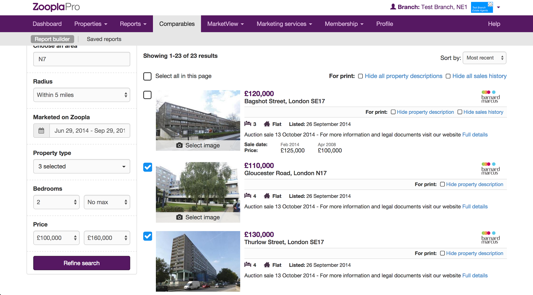Tick the Select all in this page checkbox

(147, 76)
